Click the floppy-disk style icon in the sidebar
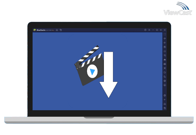The height and width of the screenshot is (135, 196). coord(165,64)
